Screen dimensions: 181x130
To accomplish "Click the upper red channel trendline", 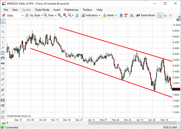I will point(115,44).
